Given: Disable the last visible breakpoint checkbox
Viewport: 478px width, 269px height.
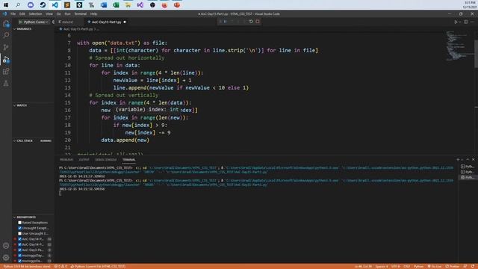Looking at the screenshot, I should tap(20, 261).
